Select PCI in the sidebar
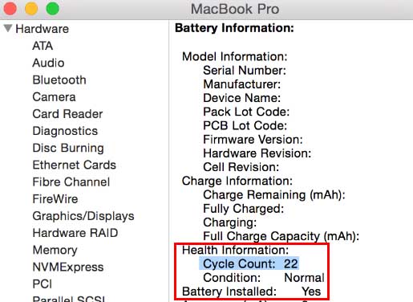The image size is (413, 302). tap(42, 284)
